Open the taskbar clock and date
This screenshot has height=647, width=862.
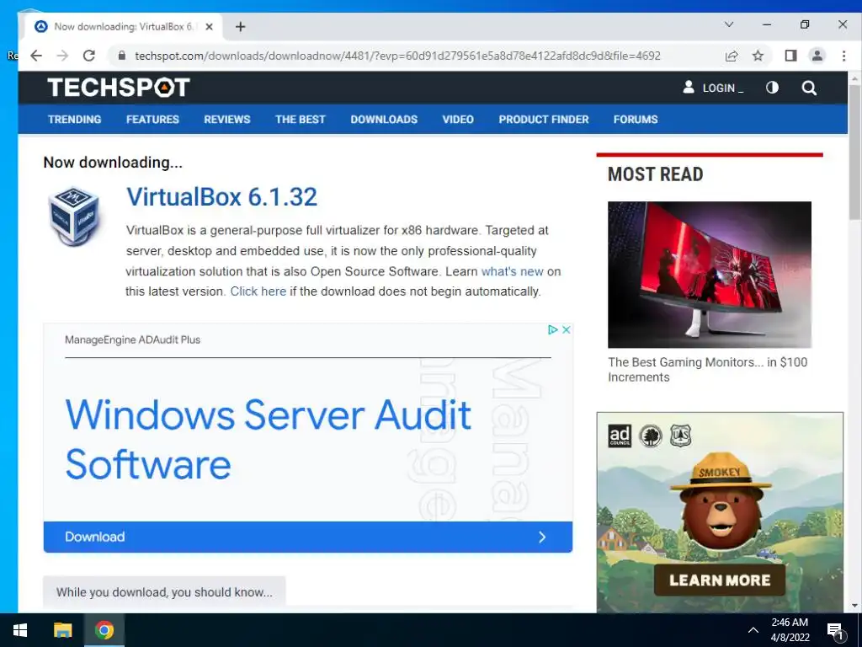pos(790,630)
